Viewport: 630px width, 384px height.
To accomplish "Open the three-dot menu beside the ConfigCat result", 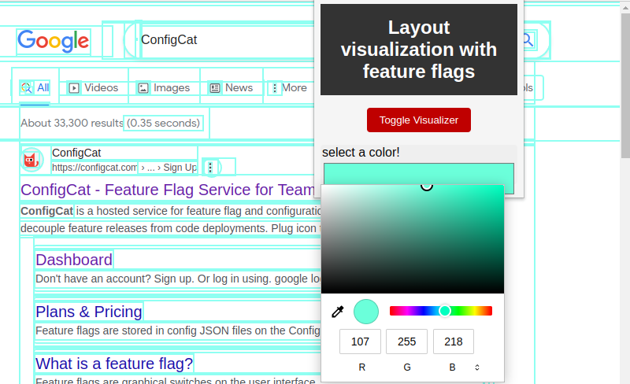I will click(x=210, y=167).
